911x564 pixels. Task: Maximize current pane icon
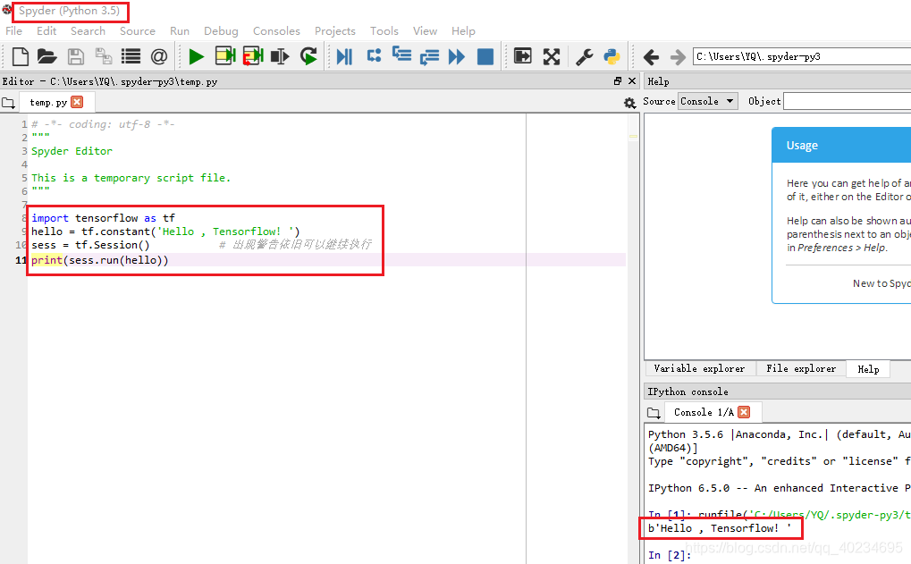(x=523, y=55)
